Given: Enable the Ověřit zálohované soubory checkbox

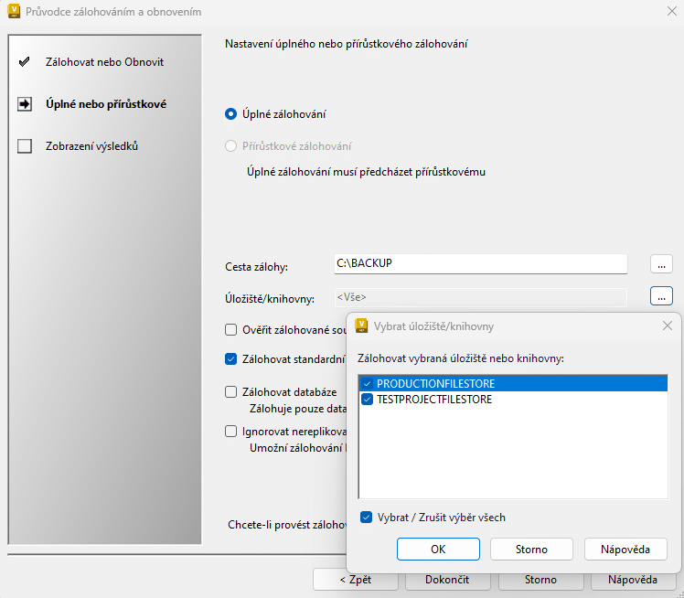Looking at the screenshot, I should [x=230, y=330].
